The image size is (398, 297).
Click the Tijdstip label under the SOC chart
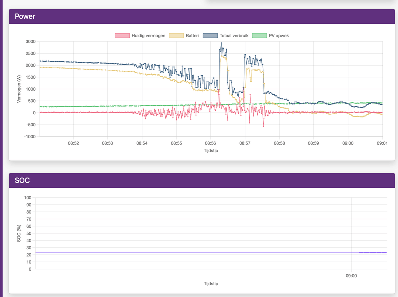tap(211, 283)
